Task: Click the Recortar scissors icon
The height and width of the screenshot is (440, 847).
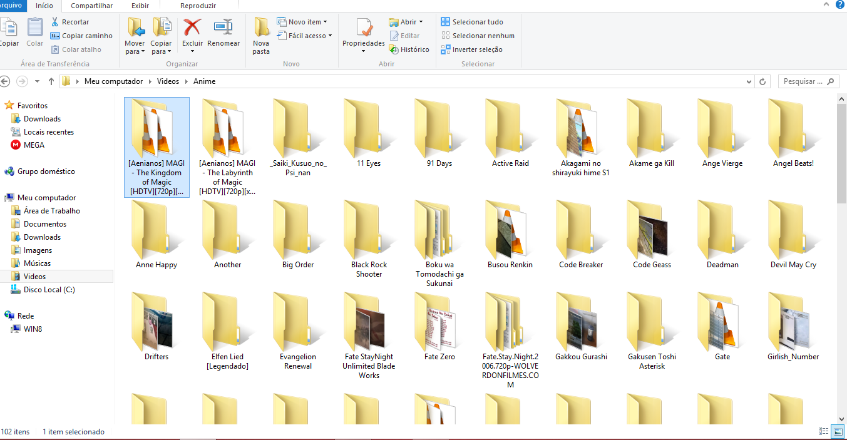Action: click(x=55, y=22)
